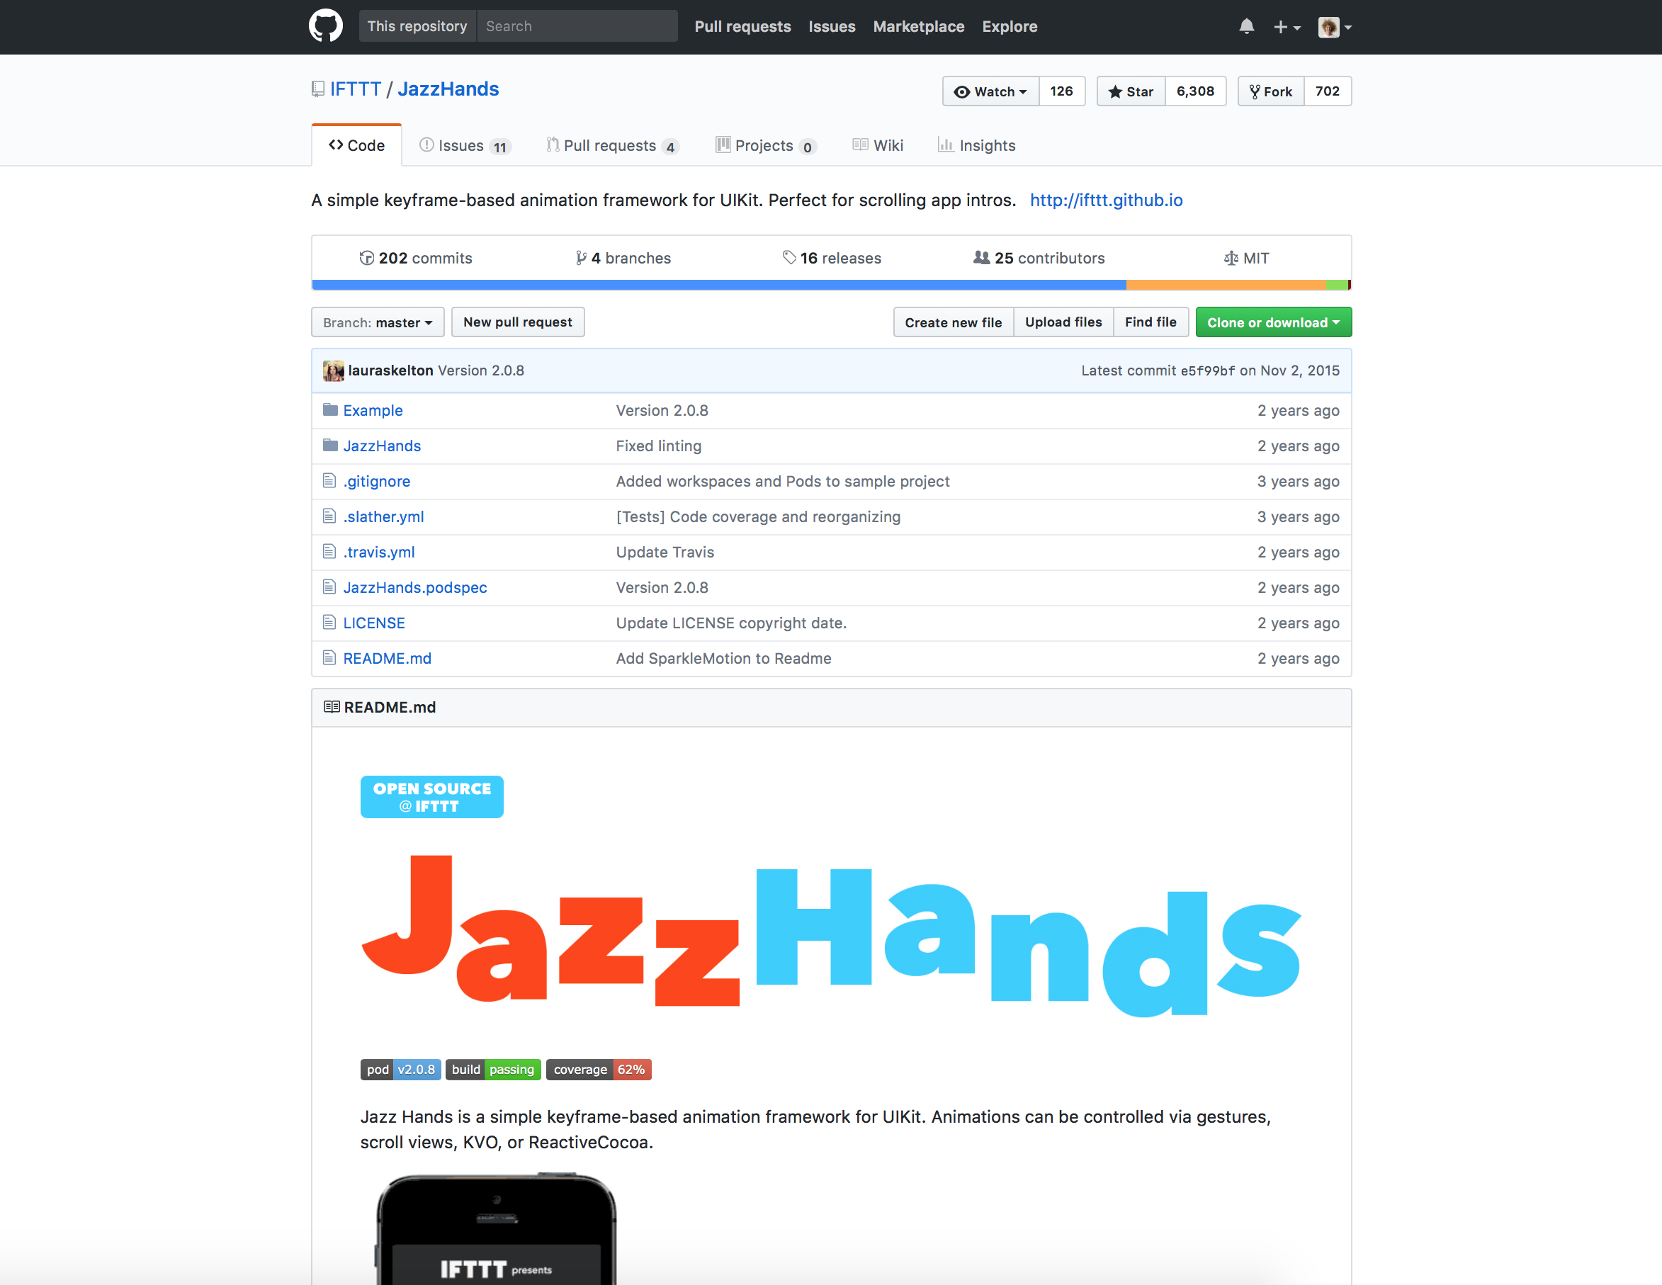Click the .gitignore file icon

[329, 481]
